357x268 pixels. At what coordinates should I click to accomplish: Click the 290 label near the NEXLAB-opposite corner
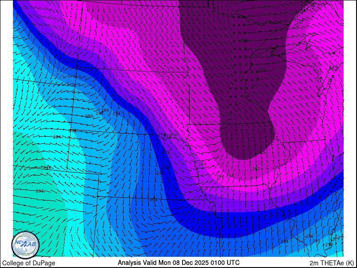329,244
